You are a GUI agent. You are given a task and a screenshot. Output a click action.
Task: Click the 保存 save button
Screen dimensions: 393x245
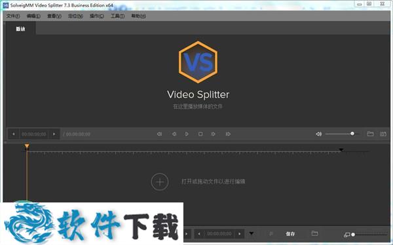coord(290,234)
